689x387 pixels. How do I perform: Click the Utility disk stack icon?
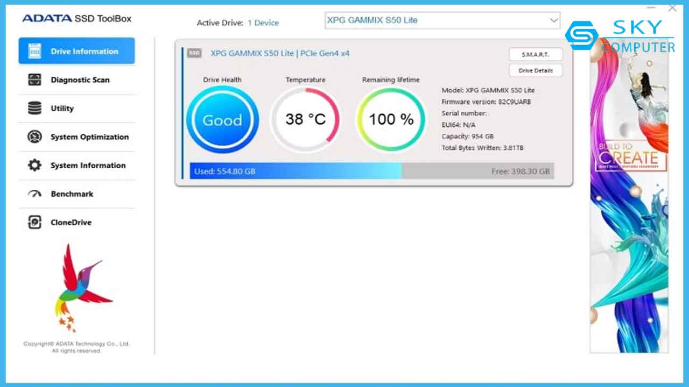[34, 108]
